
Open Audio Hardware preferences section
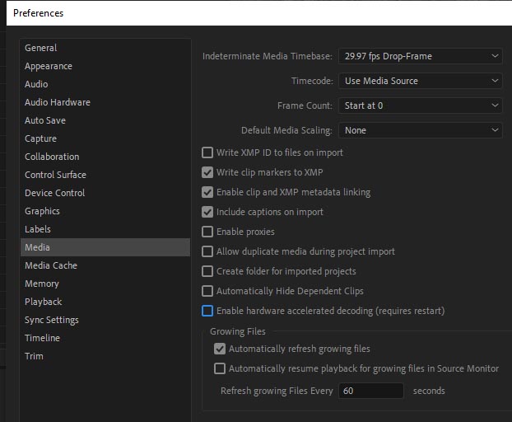click(57, 102)
